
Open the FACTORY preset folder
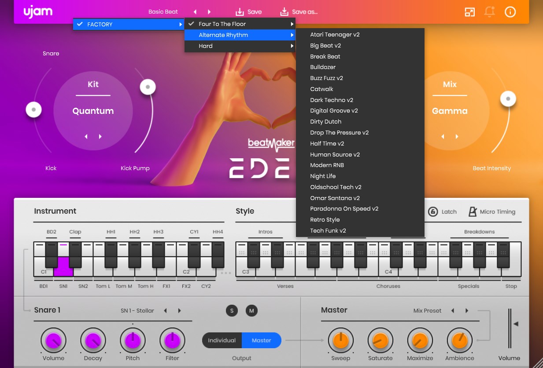point(128,25)
